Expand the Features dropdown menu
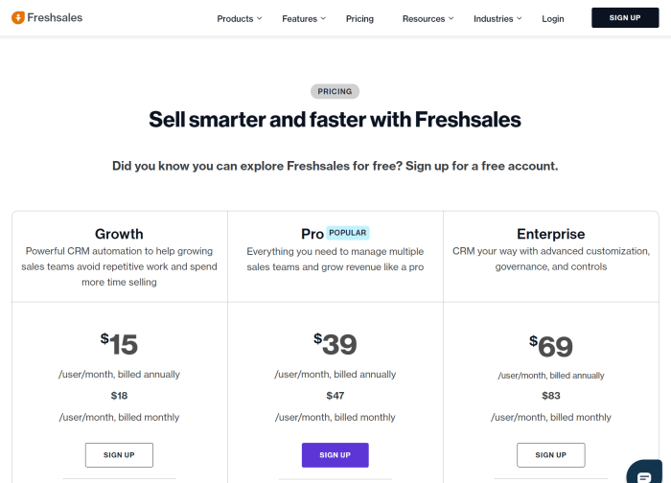This screenshot has height=483, width=671. pyautogui.click(x=304, y=18)
